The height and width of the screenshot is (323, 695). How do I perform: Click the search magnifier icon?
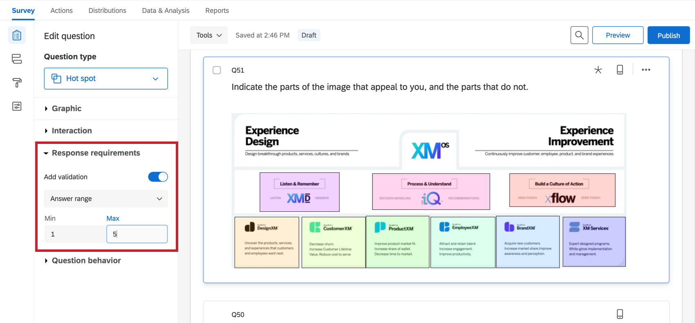579,35
